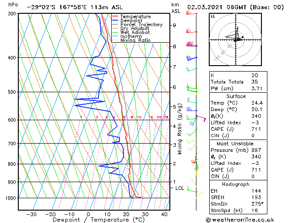Click the '400' pressure level label
Screen dimensions: 288x223
click(x=13, y=58)
